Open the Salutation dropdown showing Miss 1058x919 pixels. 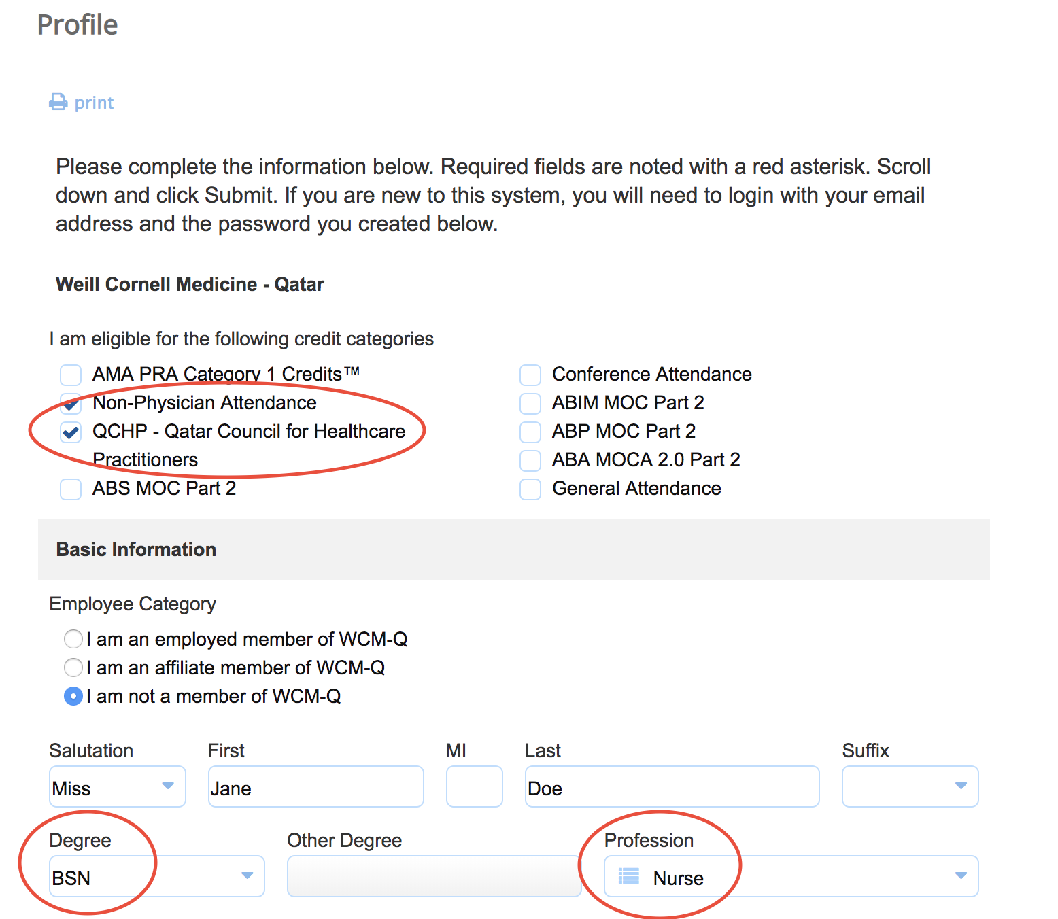tap(118, 786)
